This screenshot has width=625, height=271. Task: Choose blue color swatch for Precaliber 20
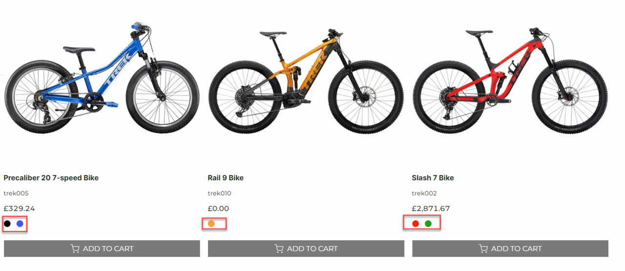coord(20,224)
